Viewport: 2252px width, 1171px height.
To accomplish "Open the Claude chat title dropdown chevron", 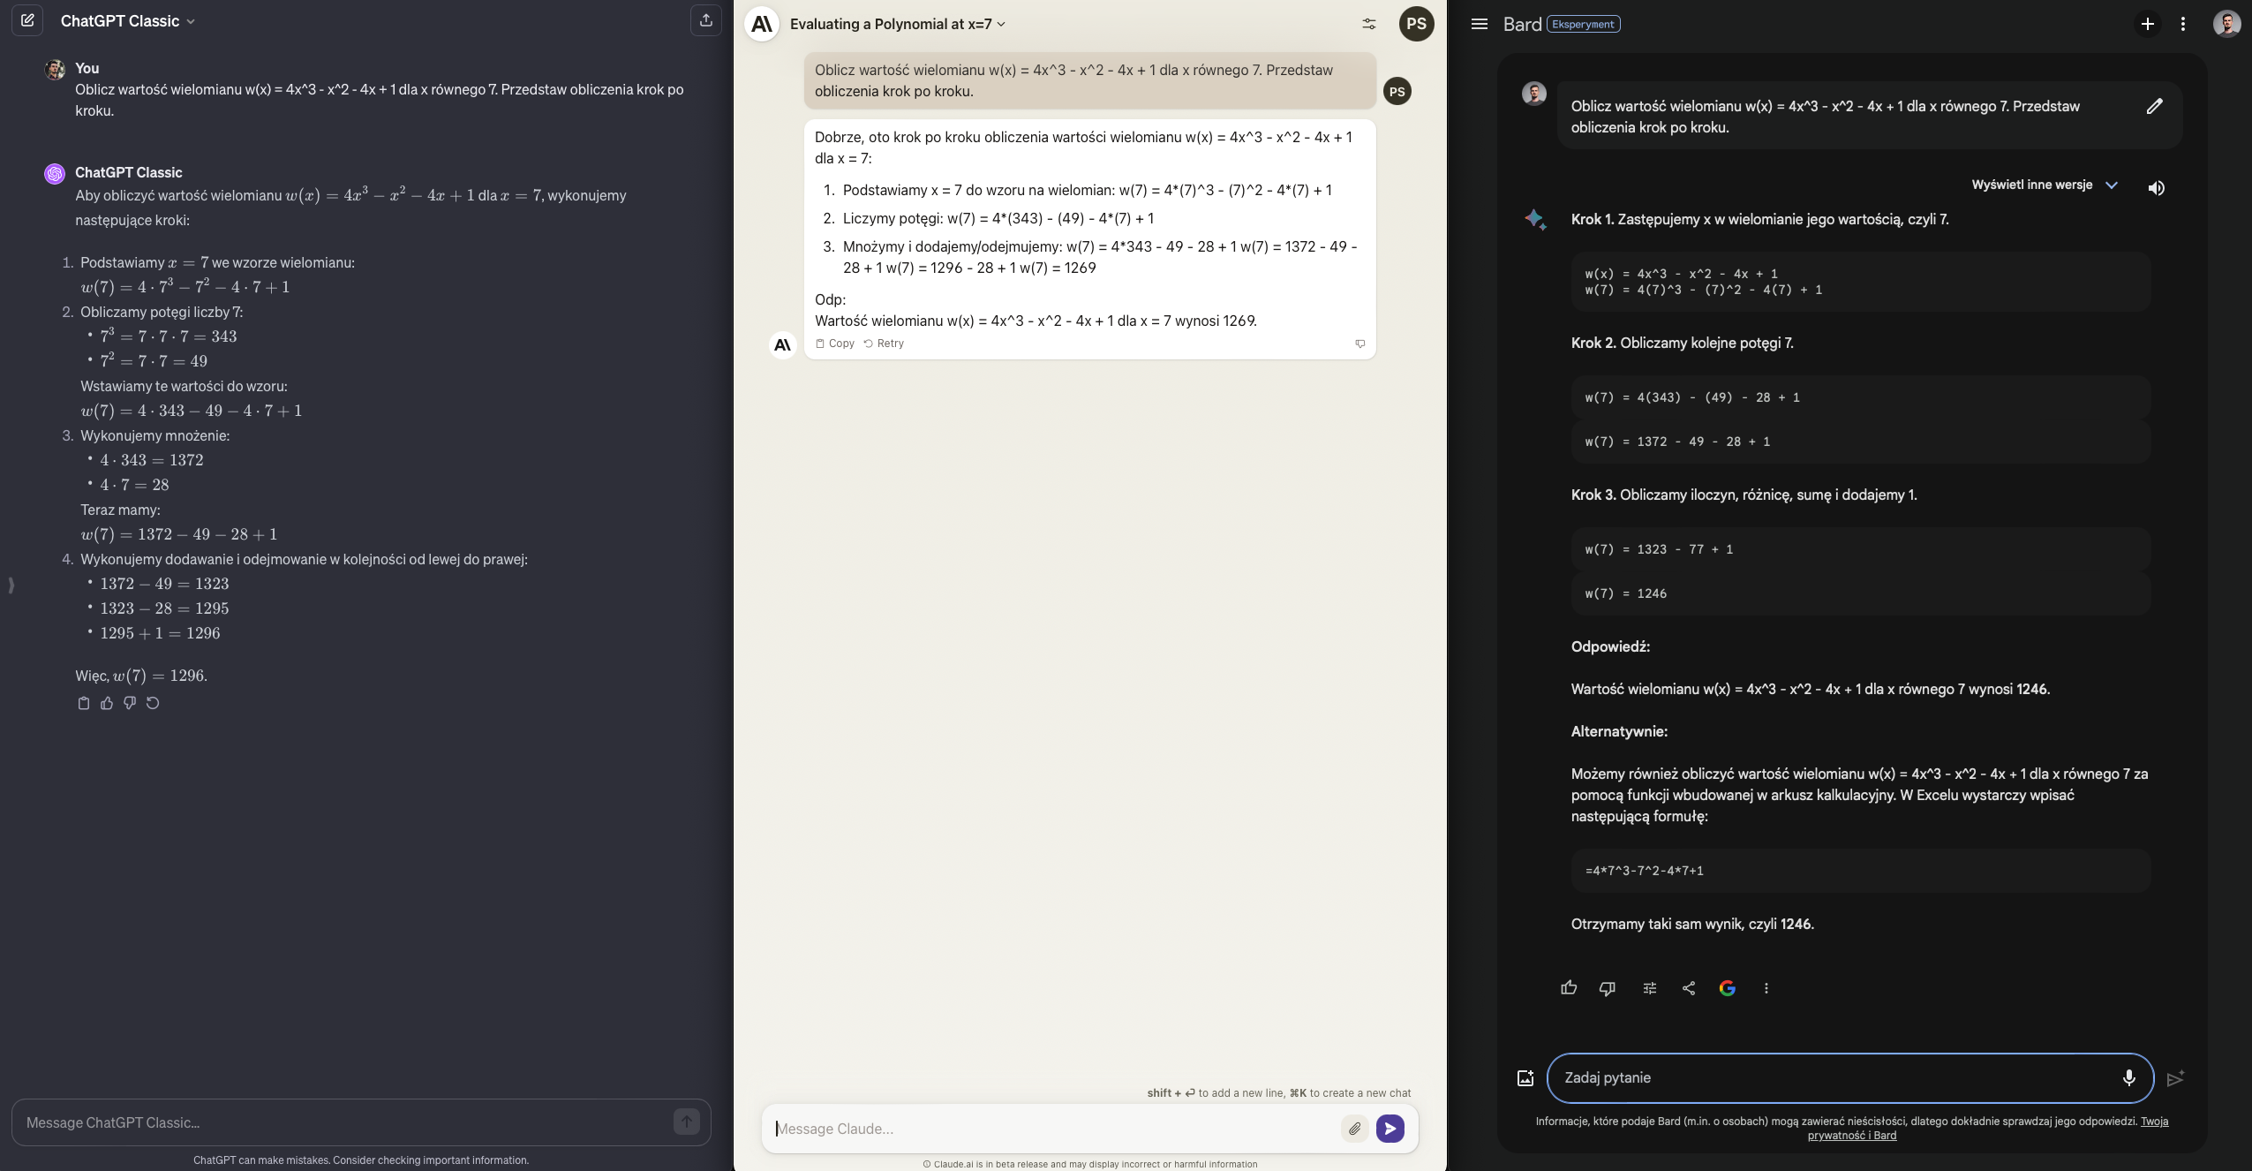I will 1001,24.
